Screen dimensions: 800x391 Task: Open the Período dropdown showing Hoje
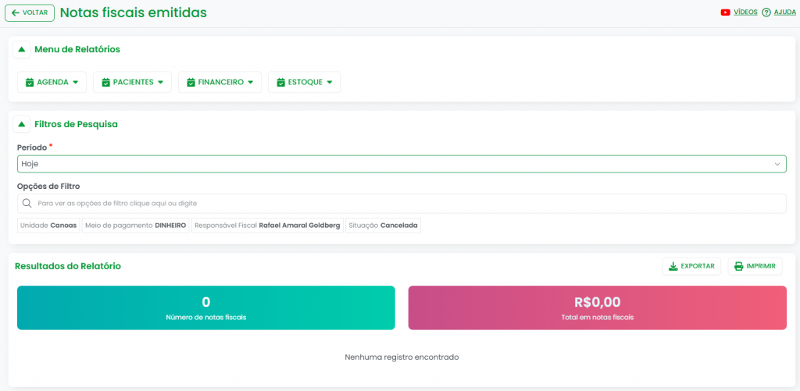(402, 164)
